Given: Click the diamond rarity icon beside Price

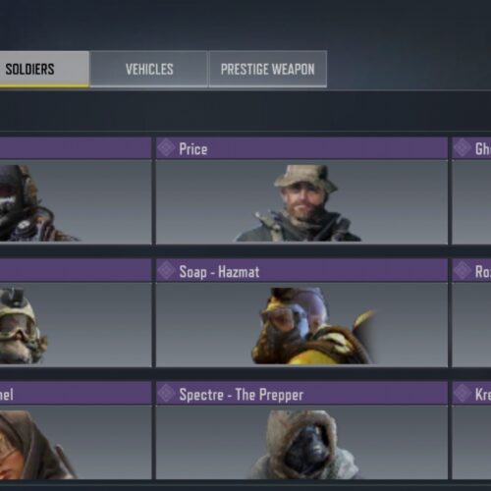Looking at the screenshot, I should (166, 148).
